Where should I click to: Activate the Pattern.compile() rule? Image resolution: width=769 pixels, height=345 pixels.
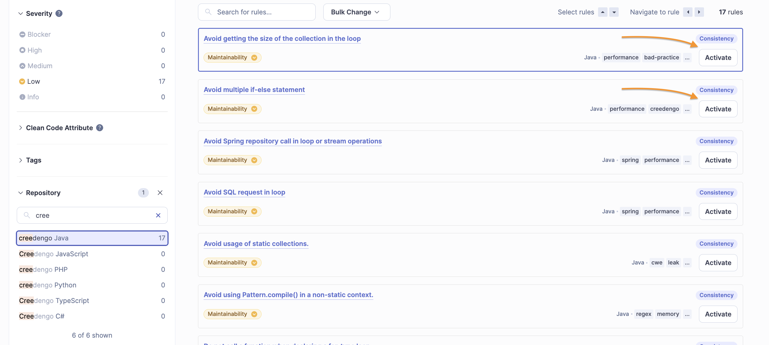[x=718, y=314]
